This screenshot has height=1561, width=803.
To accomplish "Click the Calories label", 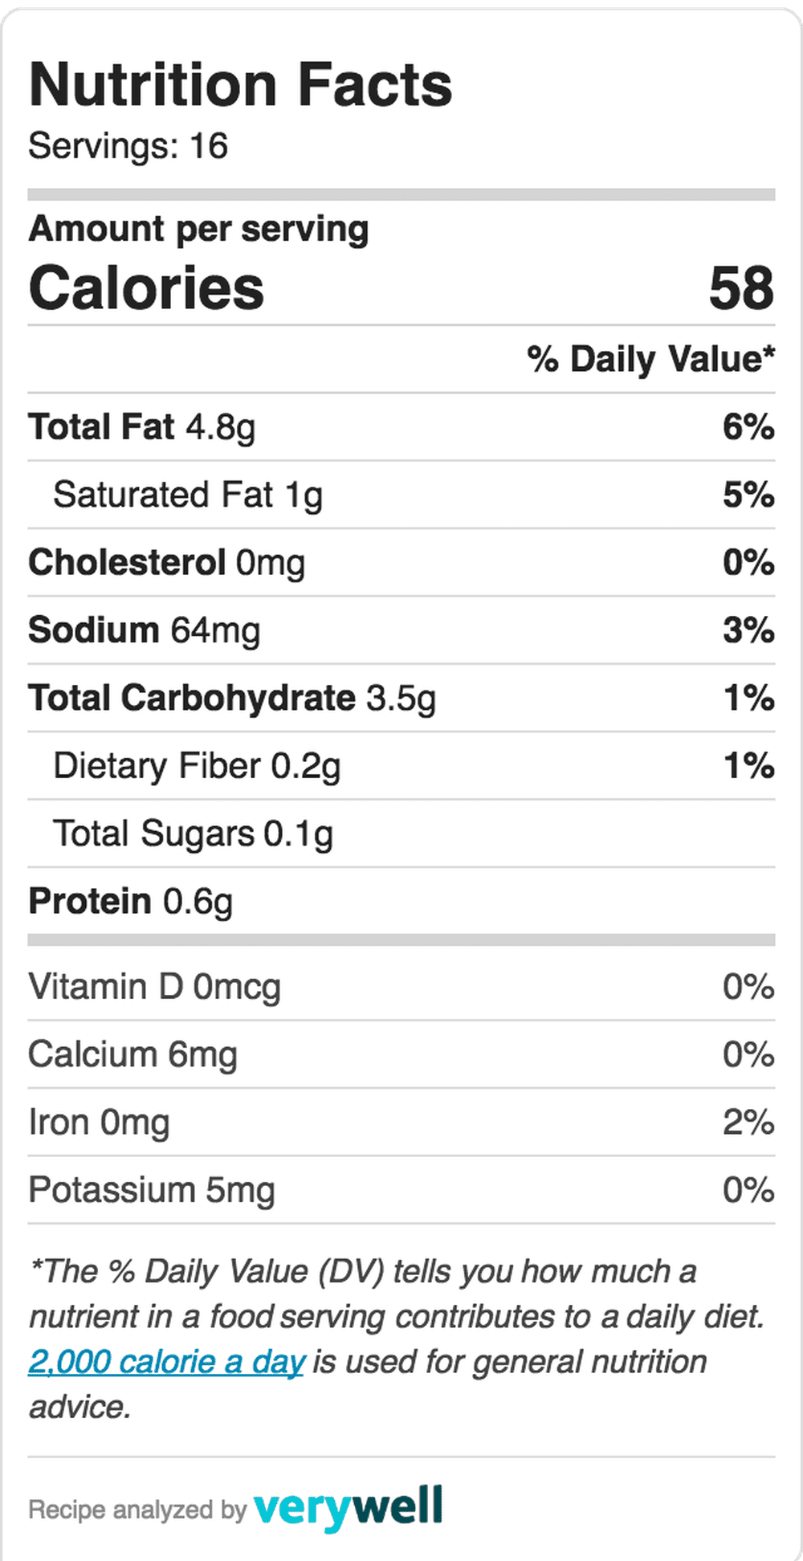I will click(x=146, y=287).
